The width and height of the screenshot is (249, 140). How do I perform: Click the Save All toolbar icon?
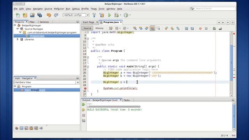[40, 15]
